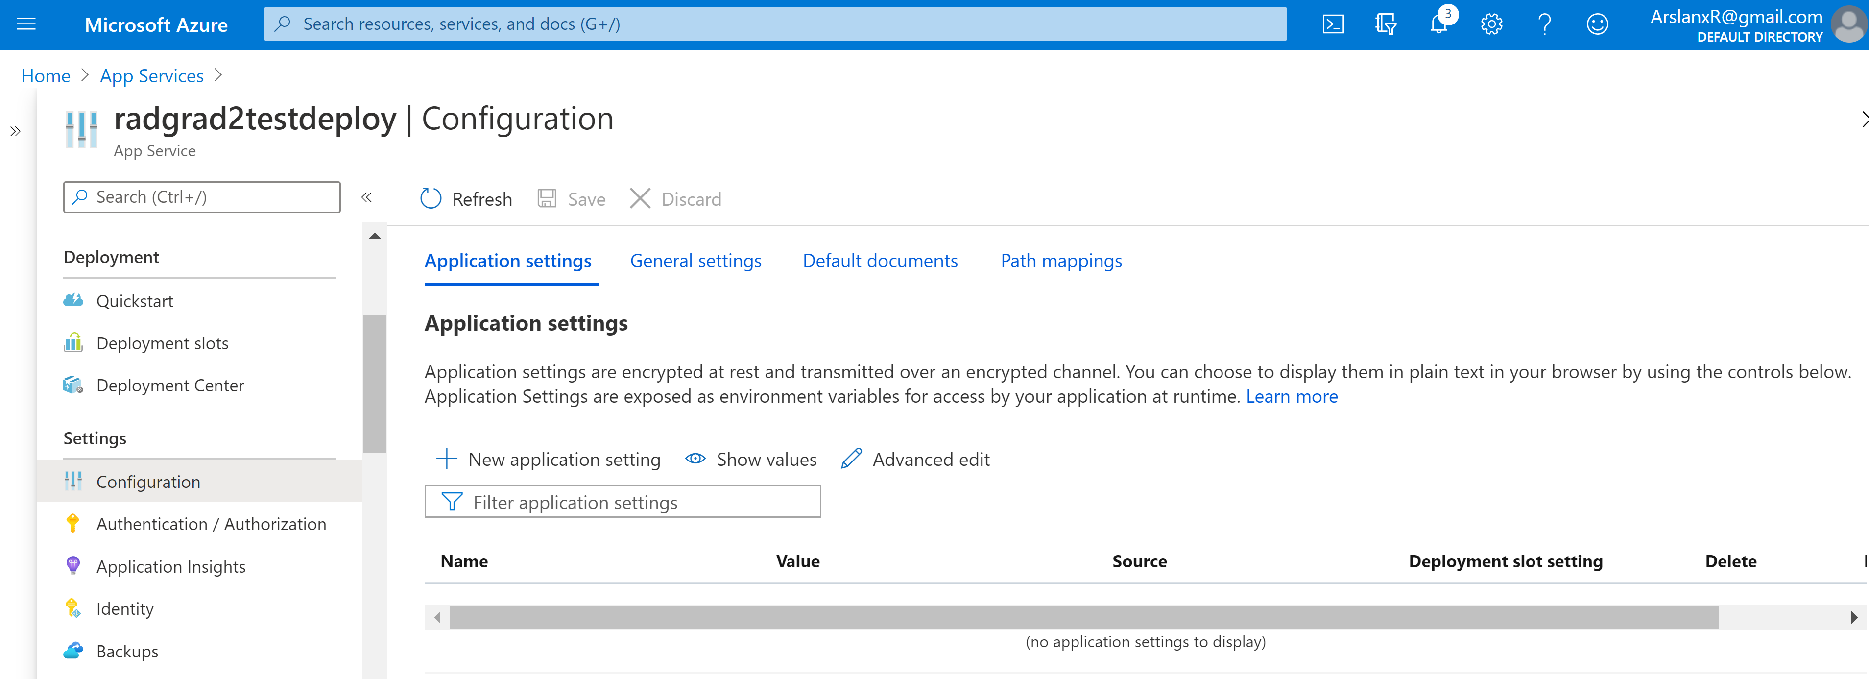Click the Discard X icon

(640, 198)
